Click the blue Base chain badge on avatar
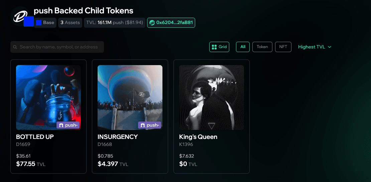This screenshot has height=182, width=371. 29,22
